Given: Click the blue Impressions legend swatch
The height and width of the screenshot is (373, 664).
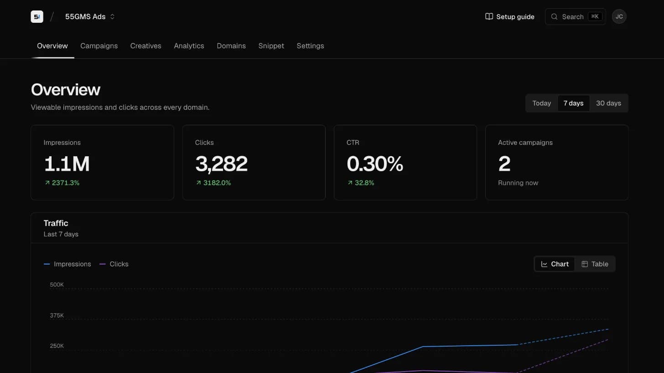Looking at the screenshot, I should click(47, 264).
